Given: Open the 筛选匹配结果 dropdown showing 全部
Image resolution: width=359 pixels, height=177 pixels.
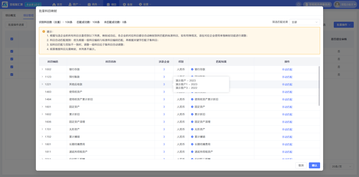Looking at the screenshot, I should [305, 22].
